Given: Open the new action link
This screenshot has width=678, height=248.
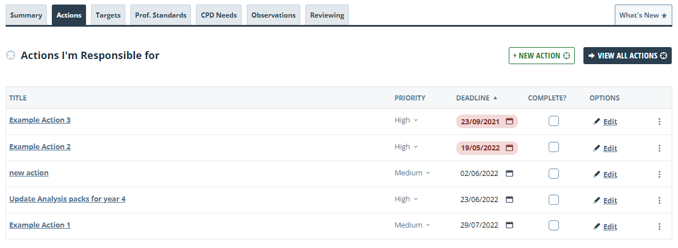Looking at the screenshot, I should [x=29, y=173].
